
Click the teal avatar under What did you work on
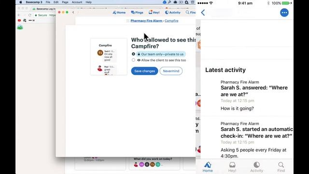pyautogui.click(x=158, y=164)
